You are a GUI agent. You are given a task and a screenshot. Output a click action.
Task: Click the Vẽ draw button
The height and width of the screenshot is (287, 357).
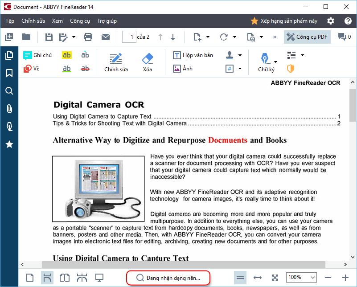click(x=31, y=69)
